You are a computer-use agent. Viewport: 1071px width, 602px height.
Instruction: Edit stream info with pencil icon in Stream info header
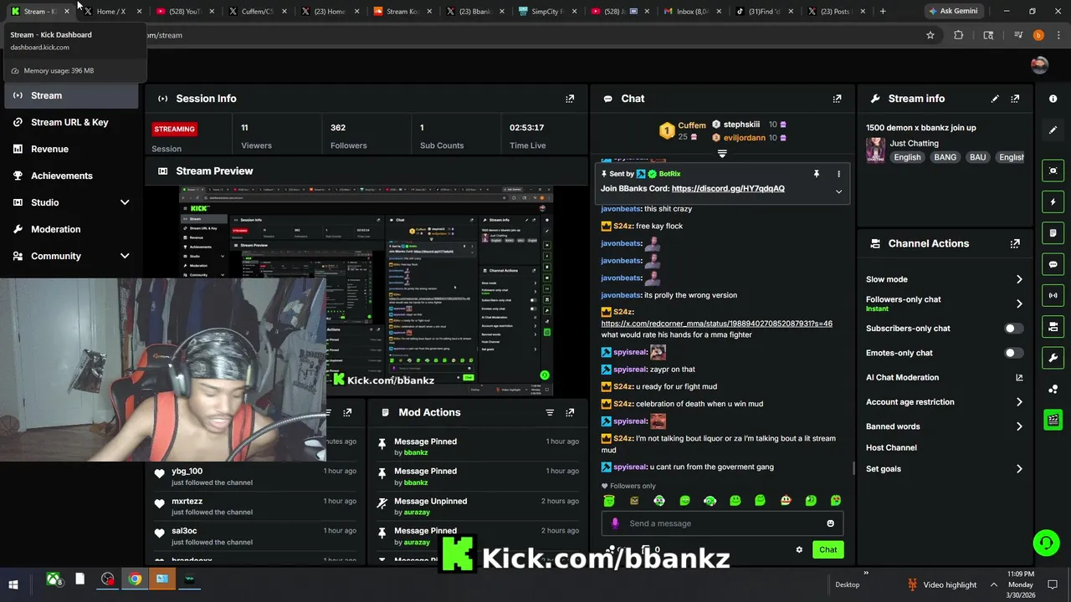click(995, 99)
